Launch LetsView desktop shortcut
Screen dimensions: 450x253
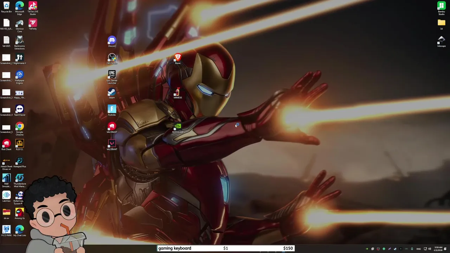[x=6, y=196]
